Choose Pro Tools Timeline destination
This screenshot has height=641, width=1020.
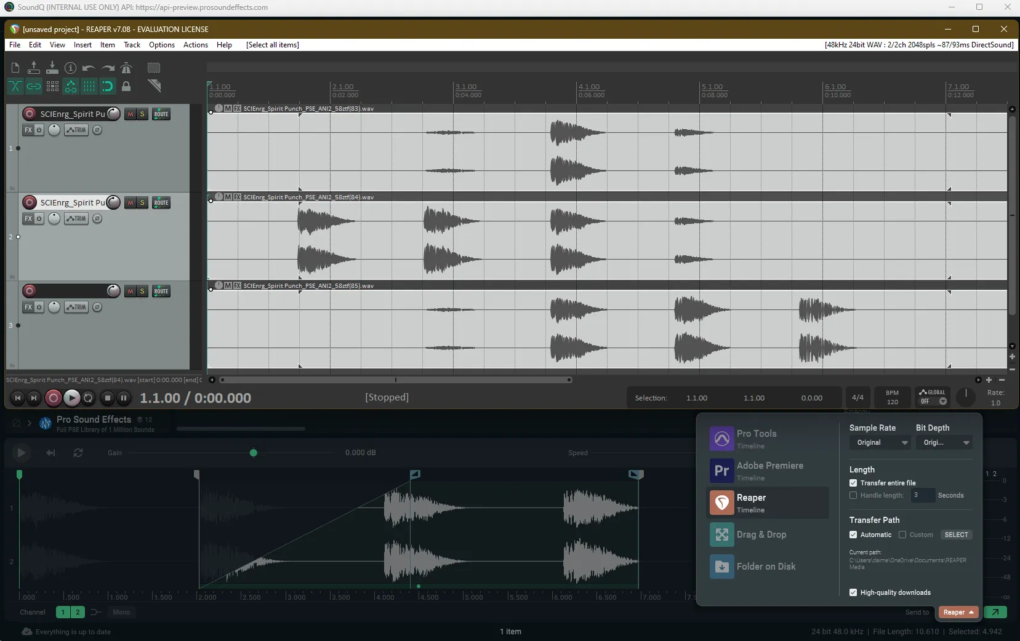click(x=768, y=439)
